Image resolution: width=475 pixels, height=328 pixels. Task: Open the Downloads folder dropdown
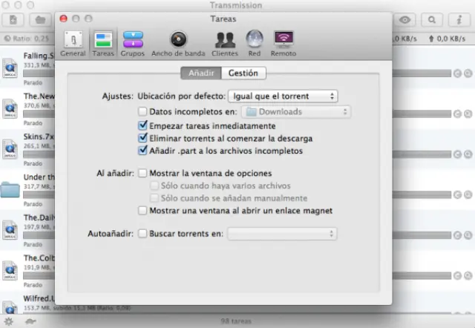click(x=296, y=112)
